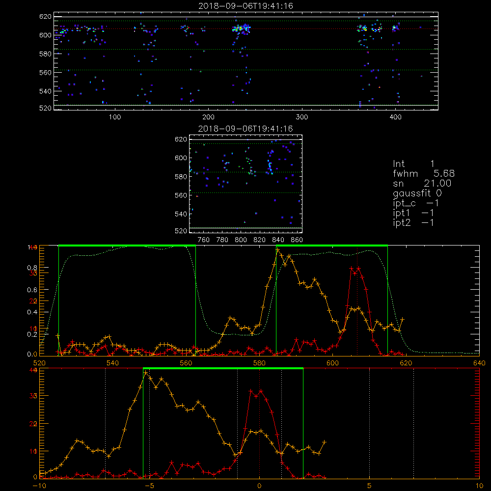Click the 'gaussfit 0' readout line

[417, 193]
